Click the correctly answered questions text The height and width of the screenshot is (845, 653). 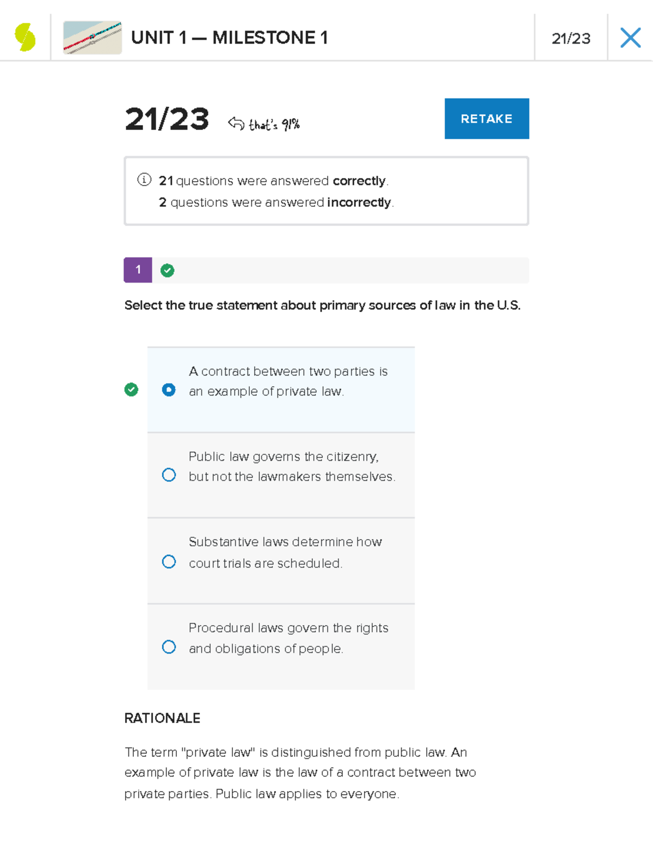click(x=273, y=181)
